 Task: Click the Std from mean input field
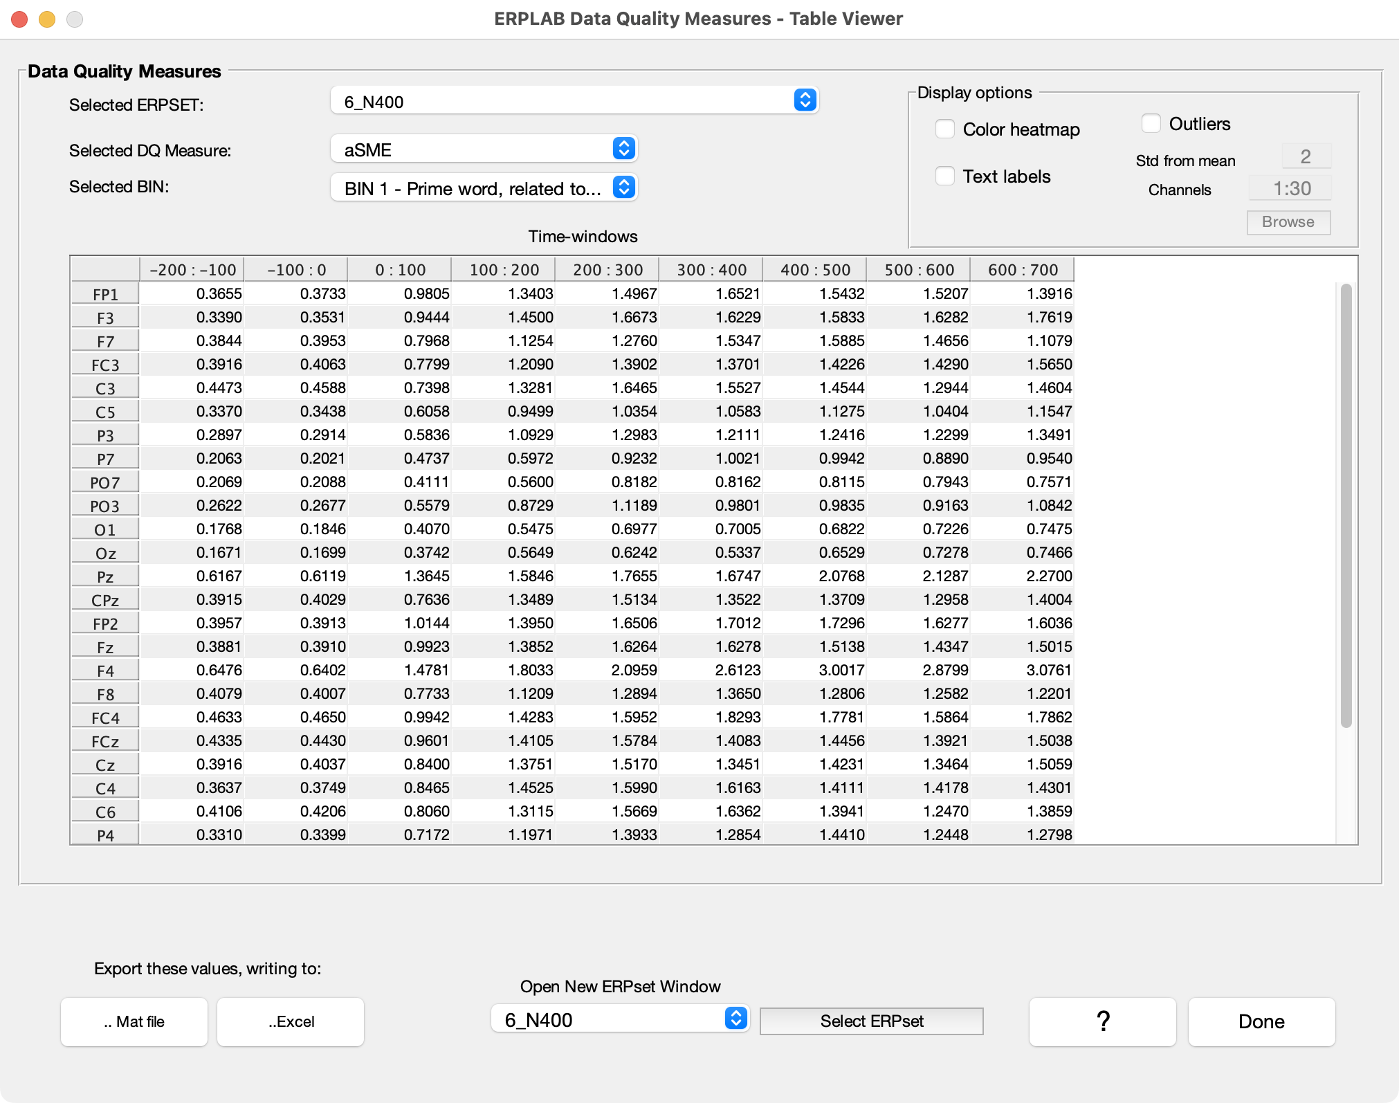click(1306, 157)
